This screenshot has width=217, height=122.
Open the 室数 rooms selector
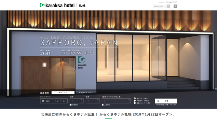pyautogui.click(x=93, y=101)
